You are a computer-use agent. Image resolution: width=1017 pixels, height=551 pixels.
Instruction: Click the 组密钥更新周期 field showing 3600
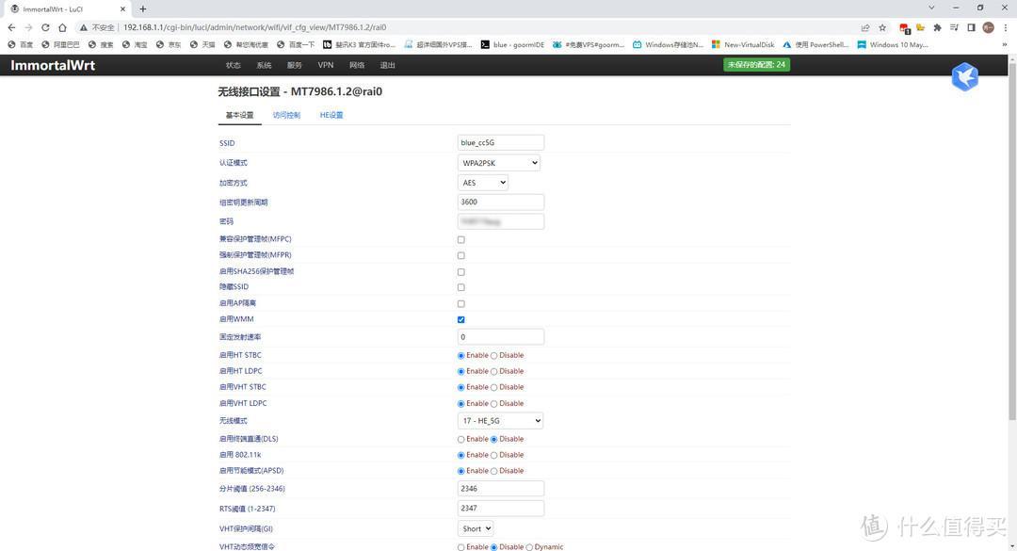click(501, 202)
